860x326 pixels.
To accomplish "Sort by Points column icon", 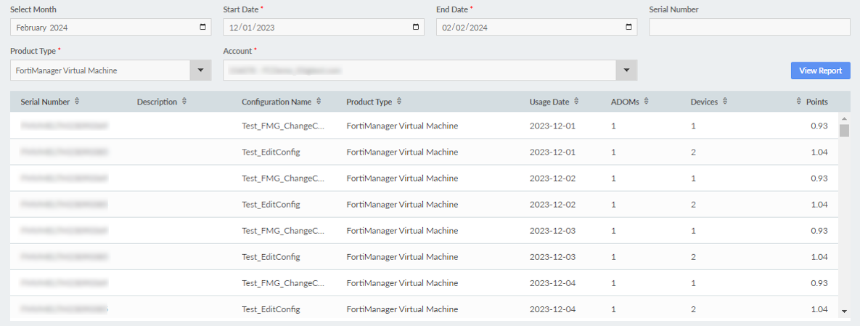I will pos(799,102).
